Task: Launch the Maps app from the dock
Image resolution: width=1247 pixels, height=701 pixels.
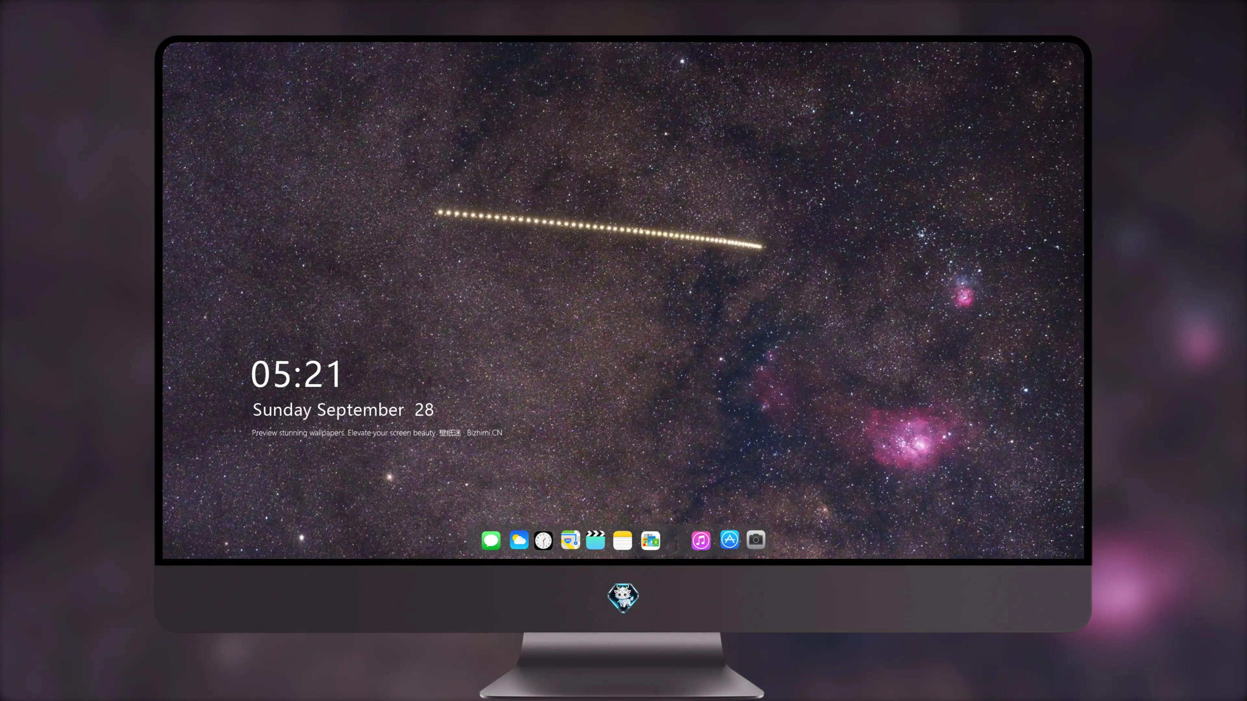Action: tap(570, 540)
